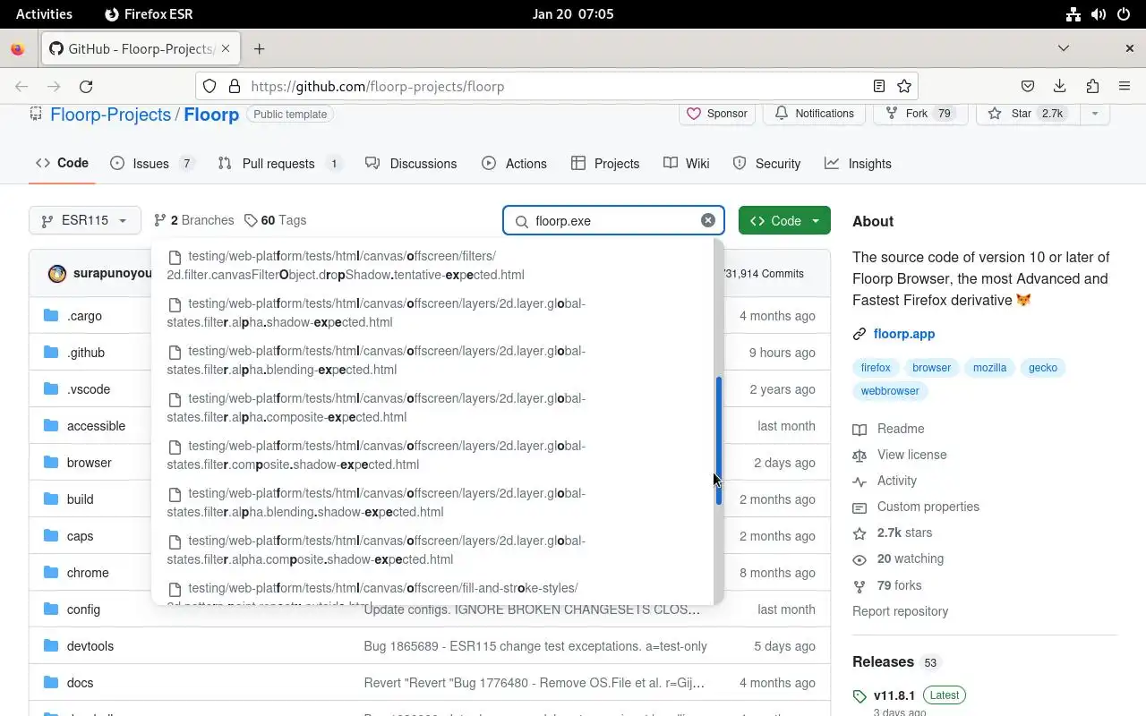1146x716 pixels.
Task: Open the Security tab
Action: [x=766, y=163]
